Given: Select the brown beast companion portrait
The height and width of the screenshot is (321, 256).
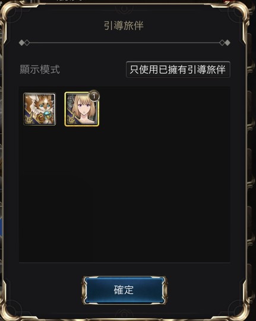Looking at the screenshot, I should [x=39, y=109].
